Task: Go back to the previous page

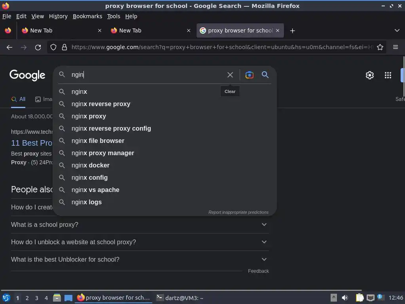Action: [9, 47]
